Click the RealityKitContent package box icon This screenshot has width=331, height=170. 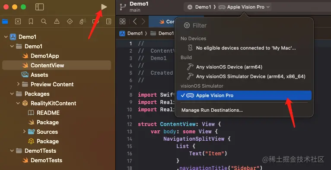25,103
